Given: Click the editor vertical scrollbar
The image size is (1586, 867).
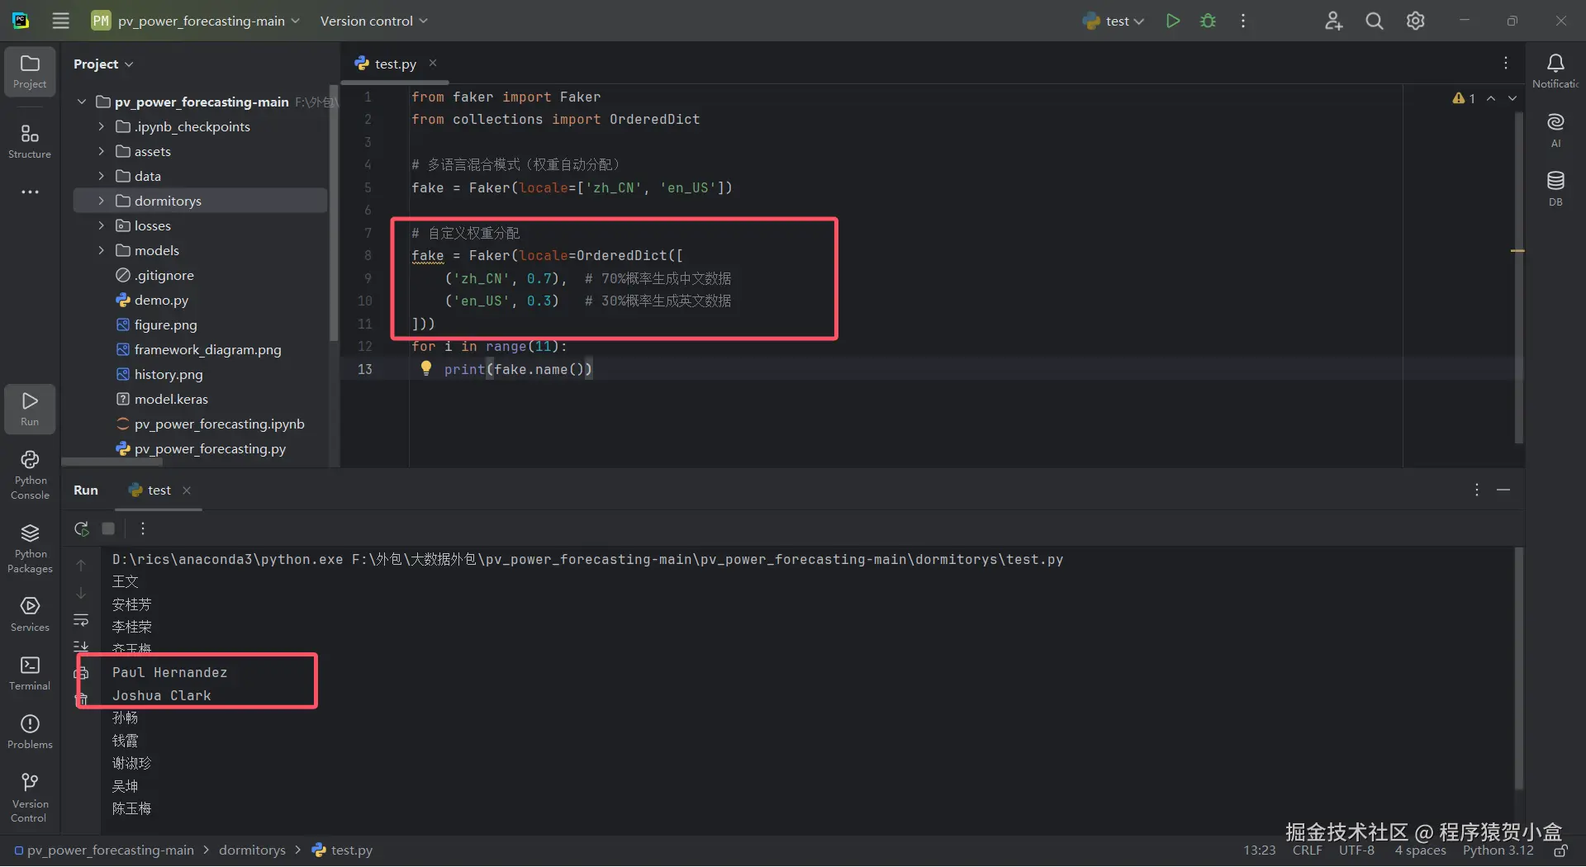Looking at the screenshot, I should pos(1518,277).
